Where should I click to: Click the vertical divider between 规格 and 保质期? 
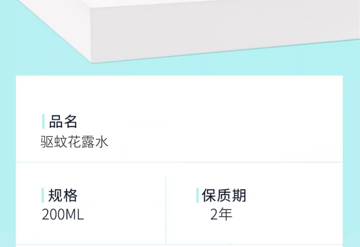pos(166,209)
